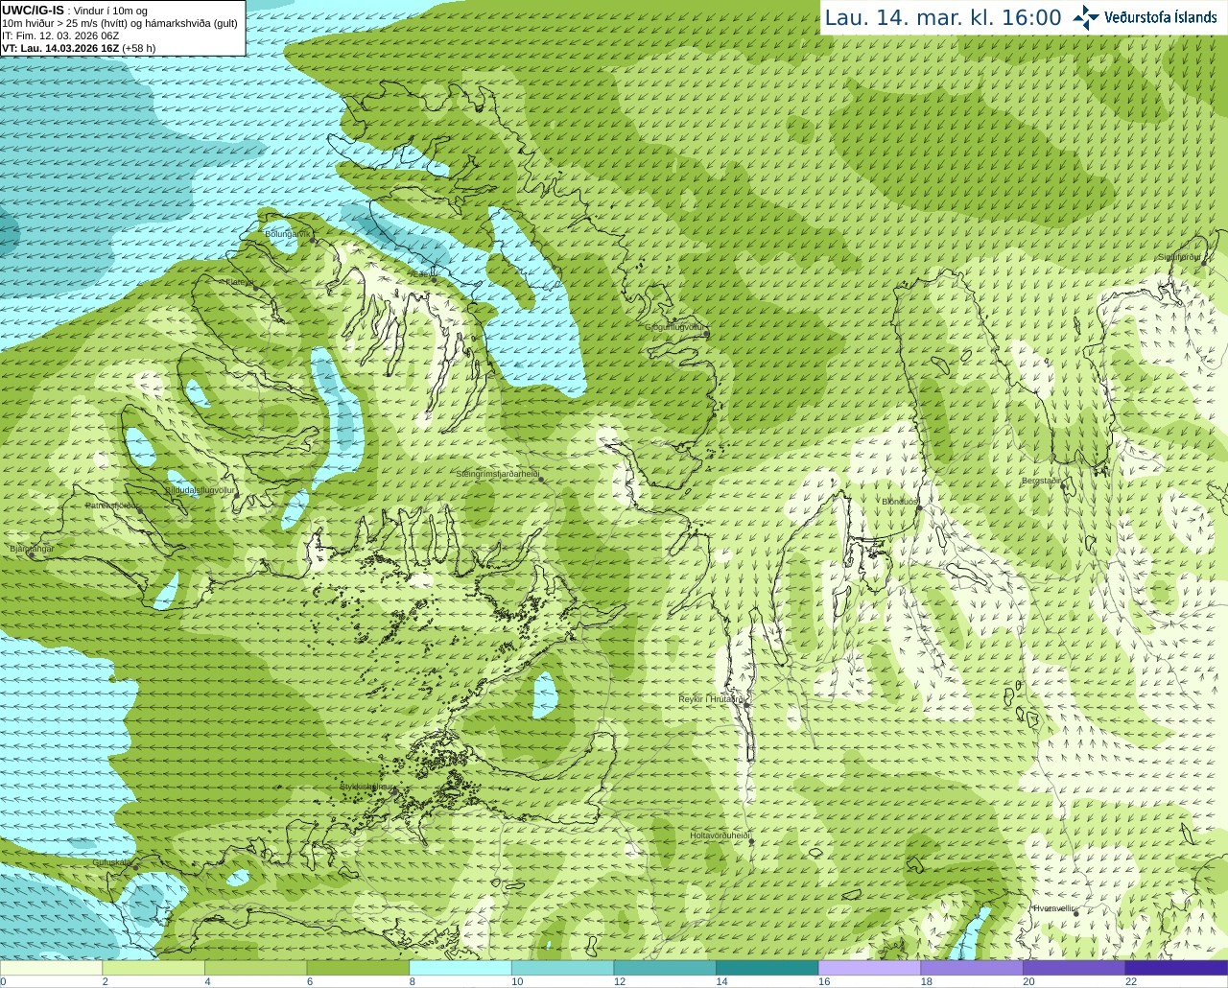Click the 16–18 m/s lavender swatch

[x=869, y=968]
